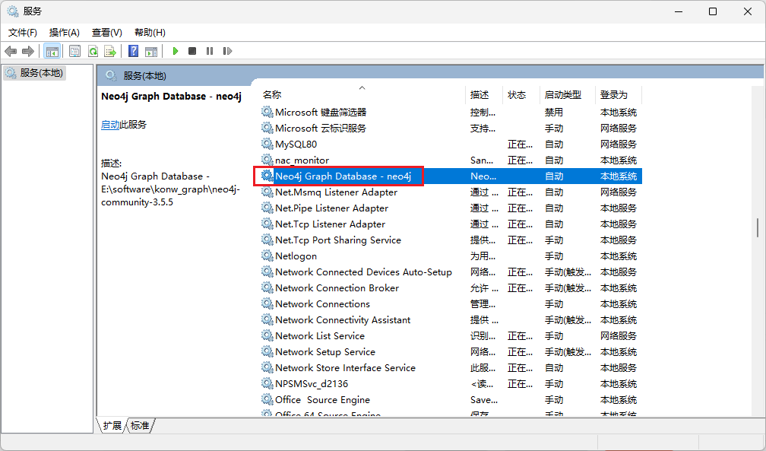Select Network Store Interface Service row
The image size is (766, 451).
[x=451, y=368]
